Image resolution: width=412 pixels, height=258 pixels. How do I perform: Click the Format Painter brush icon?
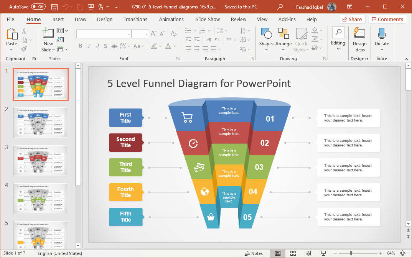tap(24, 49)
